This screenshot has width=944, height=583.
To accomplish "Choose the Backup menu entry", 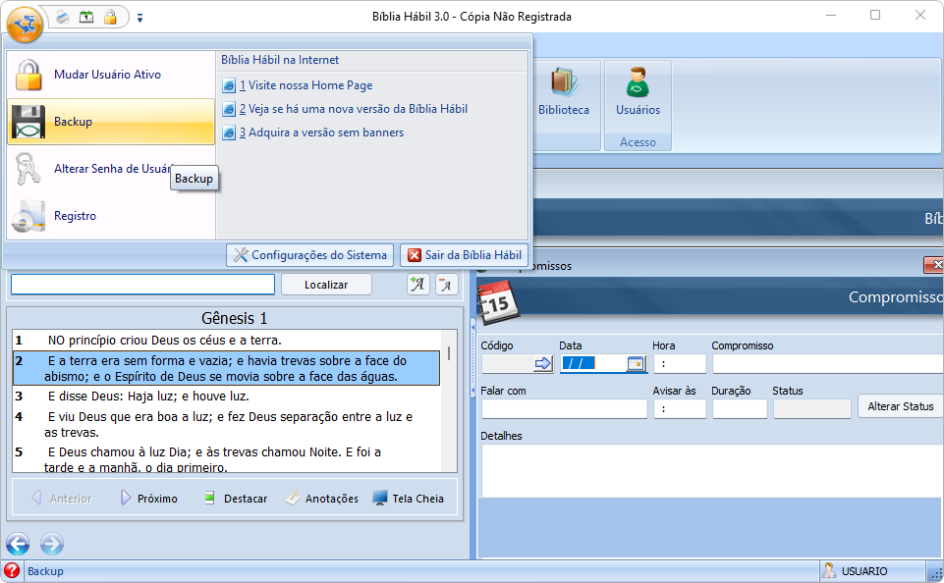I will pyautogui.click(x=111, y=122).
